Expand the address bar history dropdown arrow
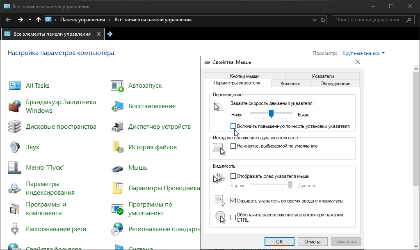 pos(315,20)
